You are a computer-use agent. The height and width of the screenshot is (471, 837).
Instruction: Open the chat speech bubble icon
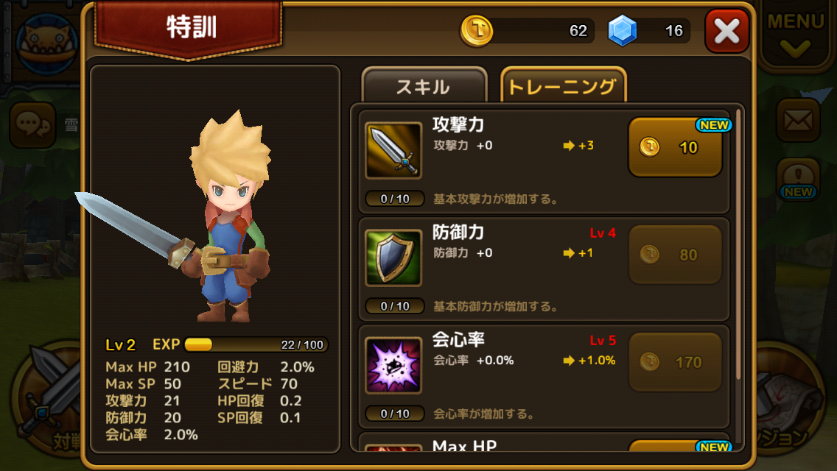click(x=33, y=125)
